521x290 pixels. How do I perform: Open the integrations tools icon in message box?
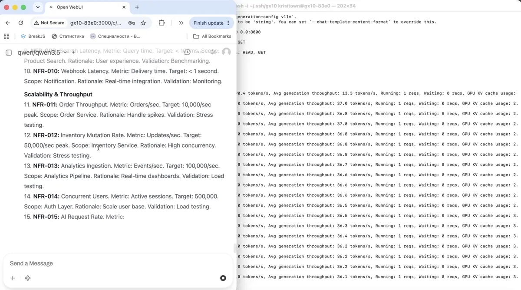point(27,278)
